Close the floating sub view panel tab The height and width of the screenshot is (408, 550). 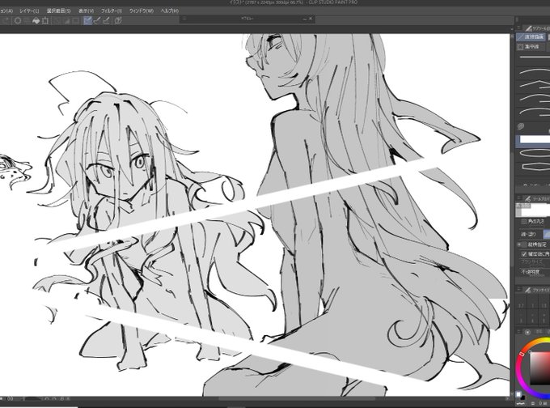311,19
